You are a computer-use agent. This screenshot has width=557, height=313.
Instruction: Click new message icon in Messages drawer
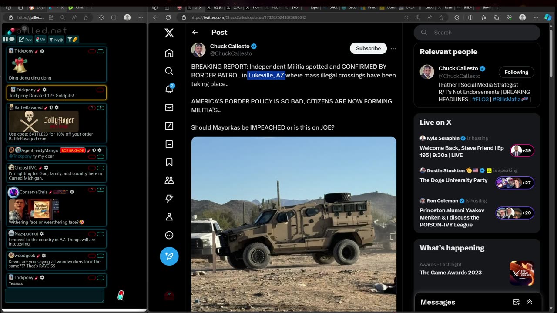coord(516,302)
